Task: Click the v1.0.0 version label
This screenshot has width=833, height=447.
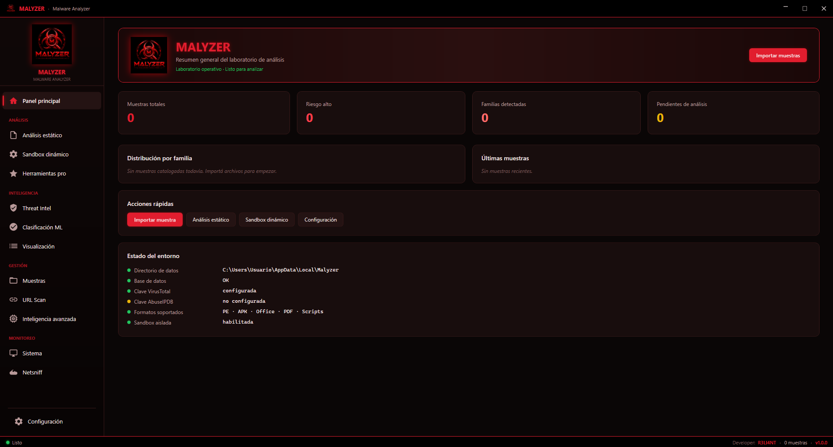Action: click(821, 443)
